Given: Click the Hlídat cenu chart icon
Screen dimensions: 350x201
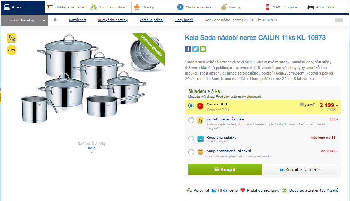Looking at the screenshot, I should point(214,190).
